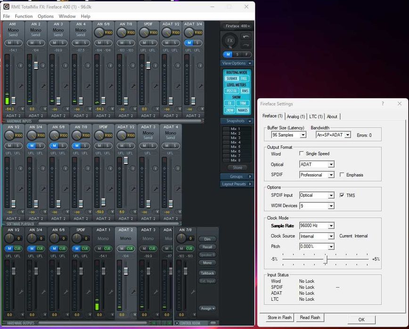Click the redo arrow button beside FX
Viewport: 409px width, 329px height.
click(245, 45)
